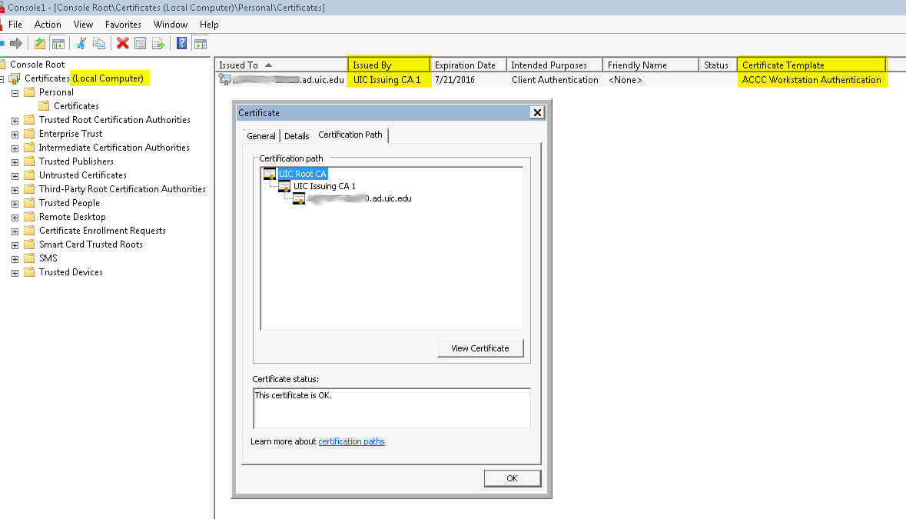Expand the Enterprise Trust node
The width and height of the screenshot is (906, 519).
click(x=15, y=134)
